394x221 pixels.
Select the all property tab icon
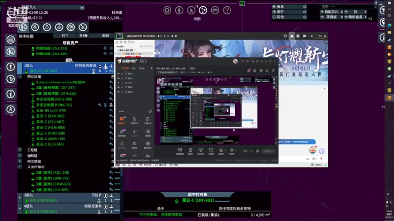point(23,27)
